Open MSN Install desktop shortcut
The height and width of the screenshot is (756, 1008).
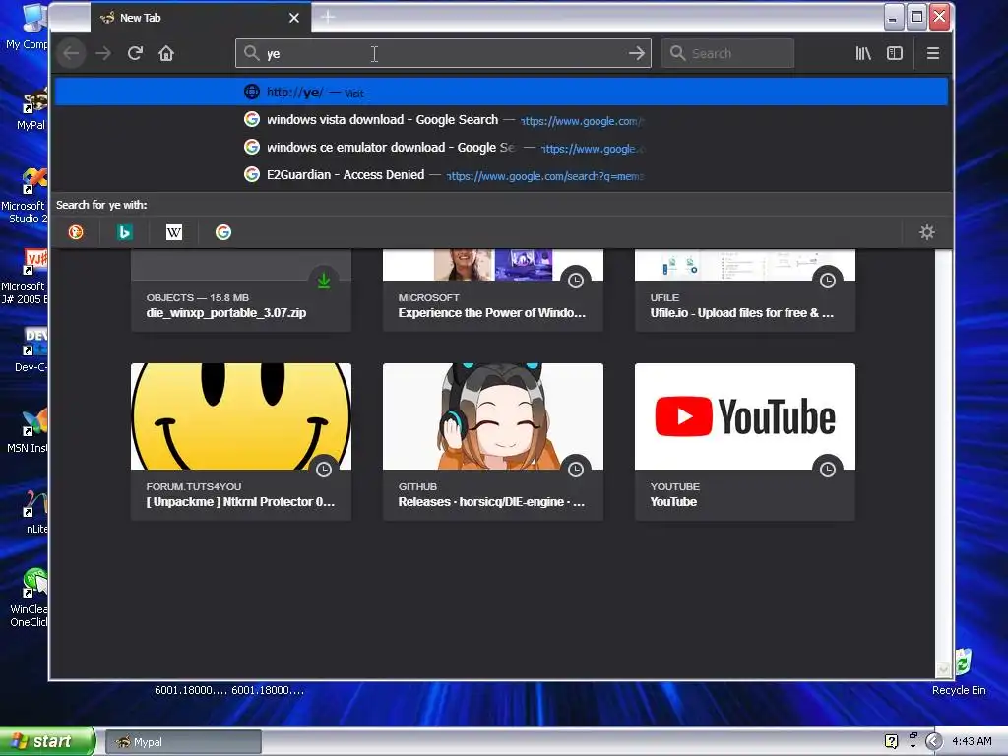click(29, 431)
